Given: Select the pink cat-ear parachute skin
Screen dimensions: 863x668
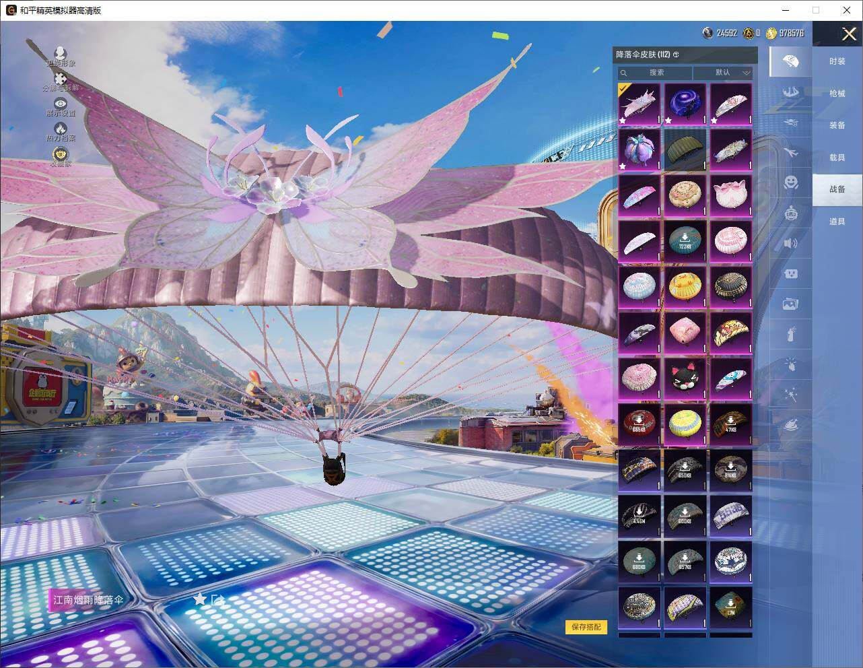Looking at the screenshot, I should pos(731,195).
